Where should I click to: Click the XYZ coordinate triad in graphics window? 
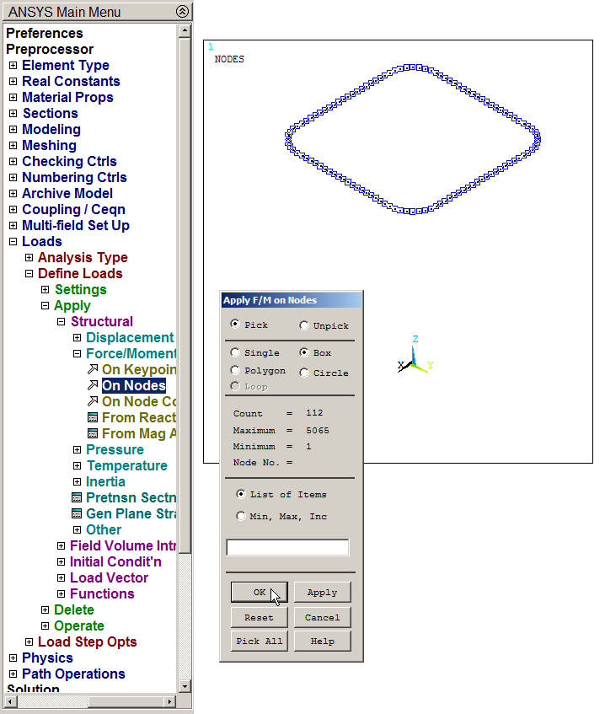(415, 356)
